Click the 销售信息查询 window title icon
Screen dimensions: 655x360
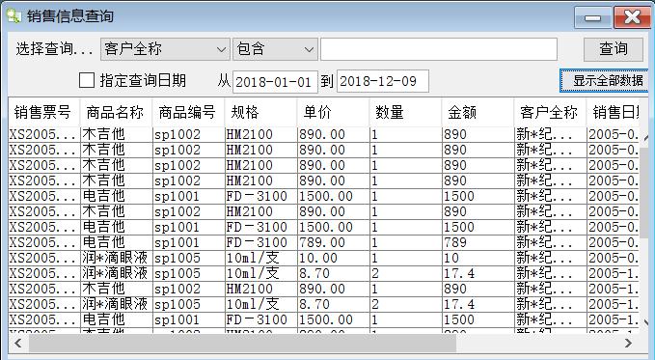click(x=14, y=15)
